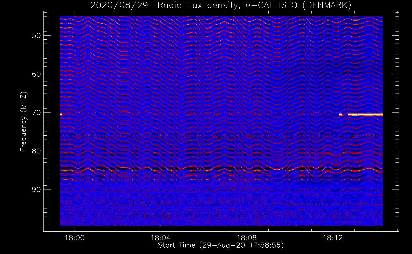Viewport: 412px width, 254px height.
Task: Click the '18:12' time tick label
Action: coord(333,238)
